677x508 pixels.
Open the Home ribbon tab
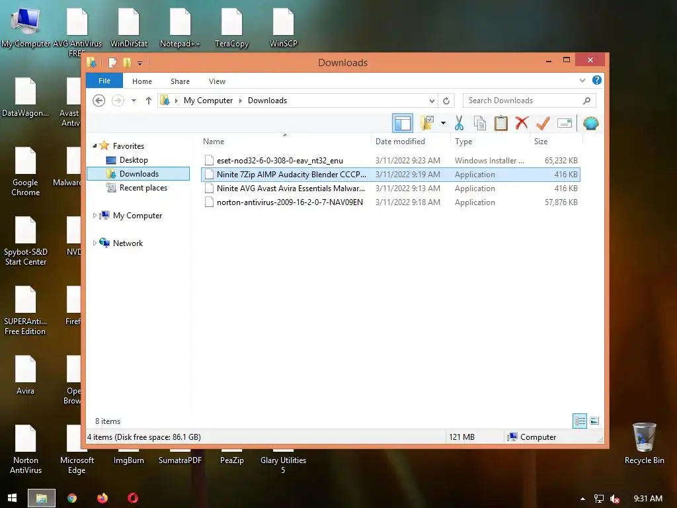coord(142,81)
